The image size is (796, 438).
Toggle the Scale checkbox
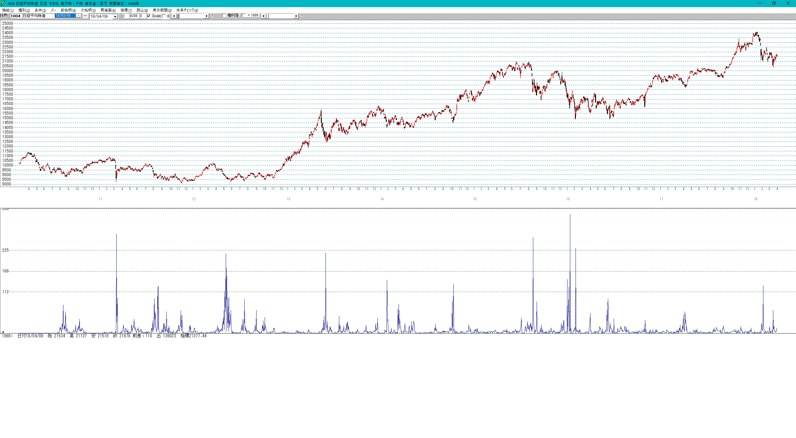[x=149, y=16]
